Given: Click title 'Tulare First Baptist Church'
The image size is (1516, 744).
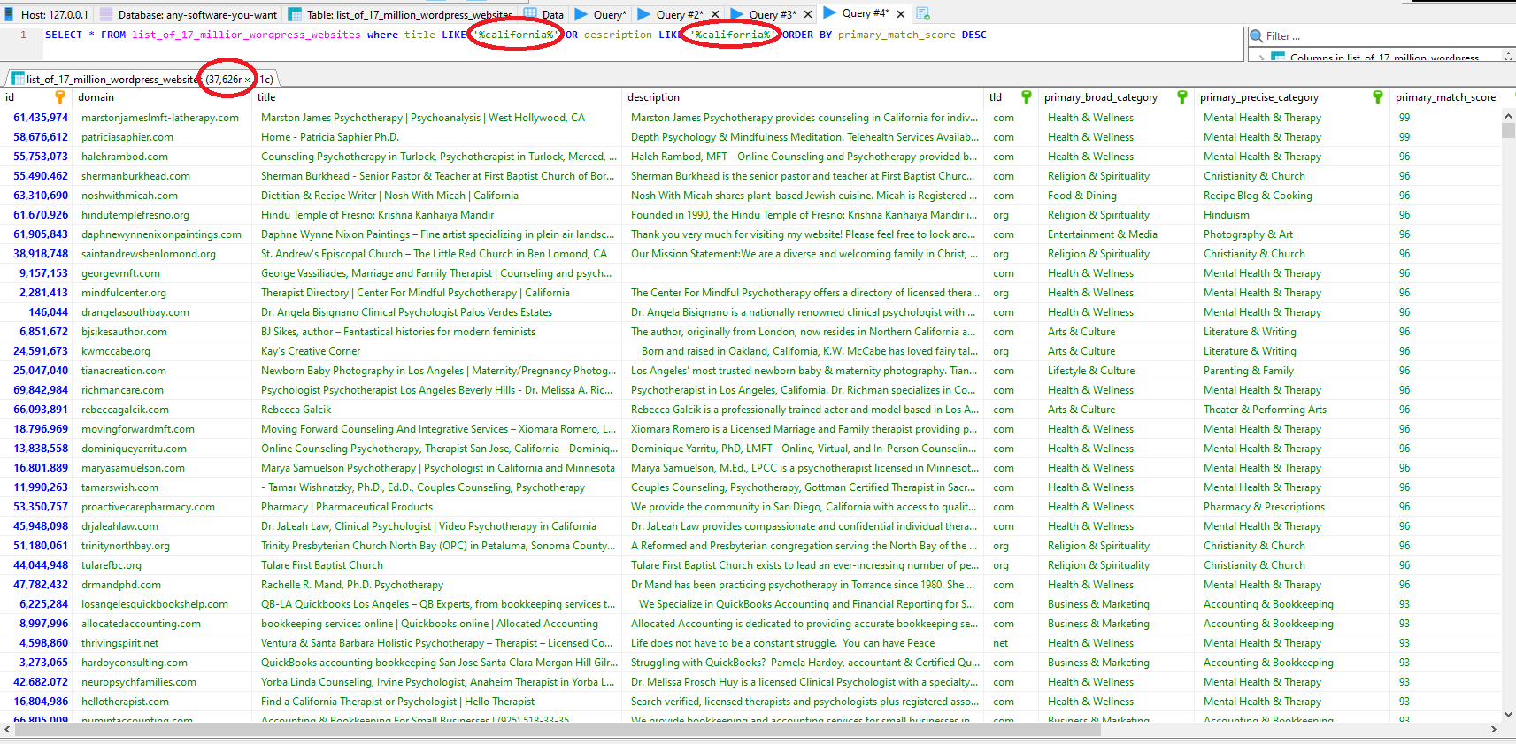Looking at the screenshot, I should [322, 565].
